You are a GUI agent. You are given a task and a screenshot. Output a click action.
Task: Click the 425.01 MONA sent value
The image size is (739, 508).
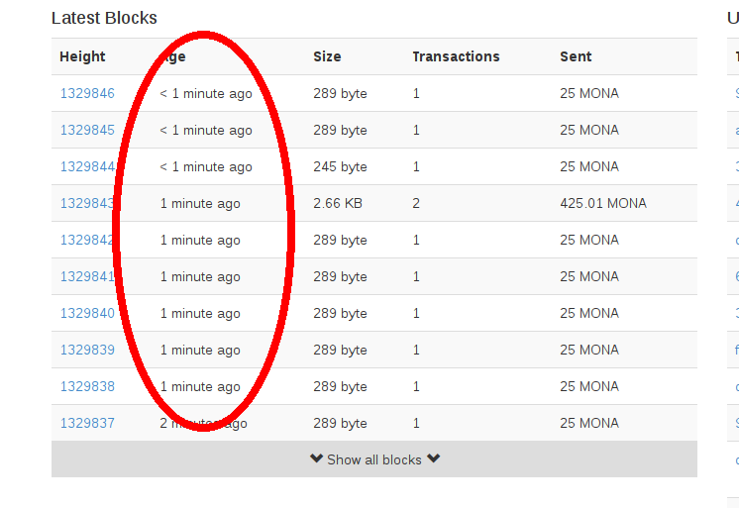click(602, 203)
